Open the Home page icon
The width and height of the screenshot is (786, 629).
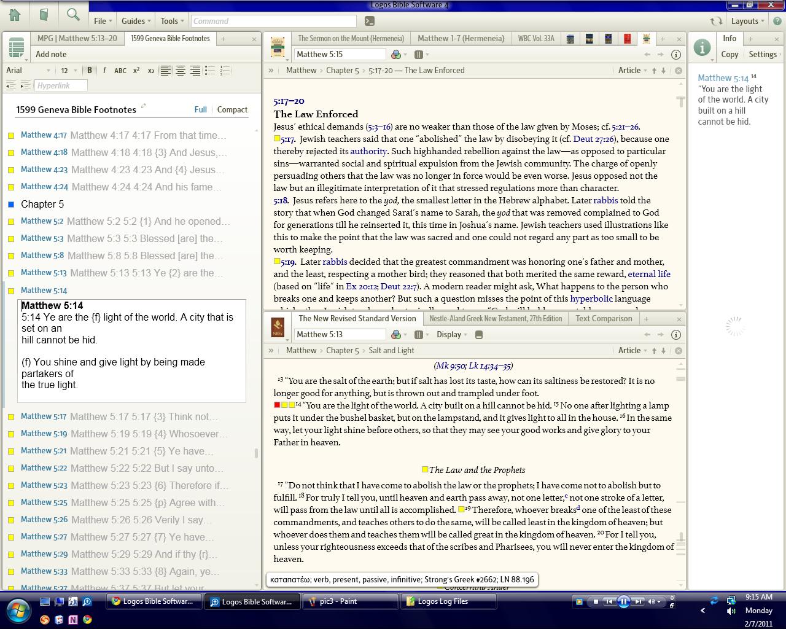[15, 15]
